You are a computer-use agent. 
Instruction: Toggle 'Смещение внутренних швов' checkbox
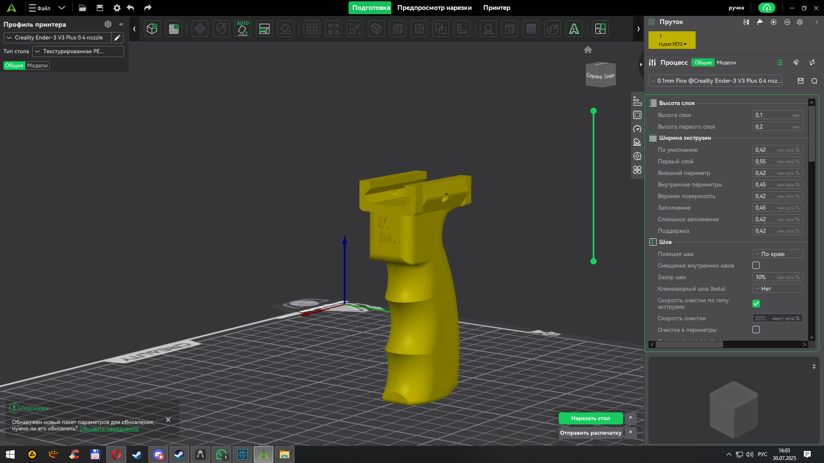point(756,265)
